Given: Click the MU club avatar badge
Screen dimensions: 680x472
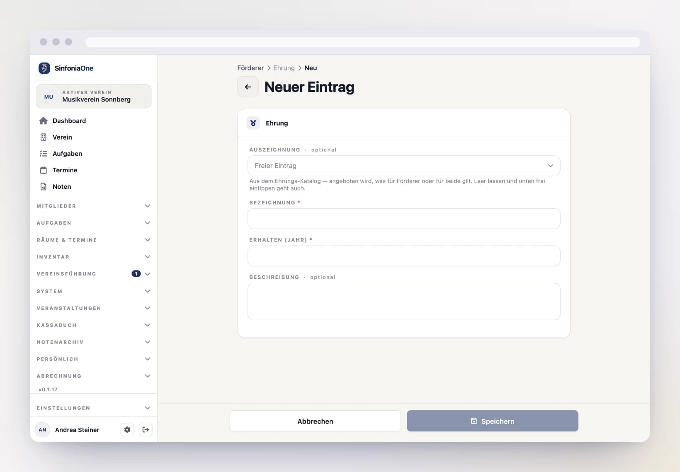Looking at the screenshot, I should [49, 96].
